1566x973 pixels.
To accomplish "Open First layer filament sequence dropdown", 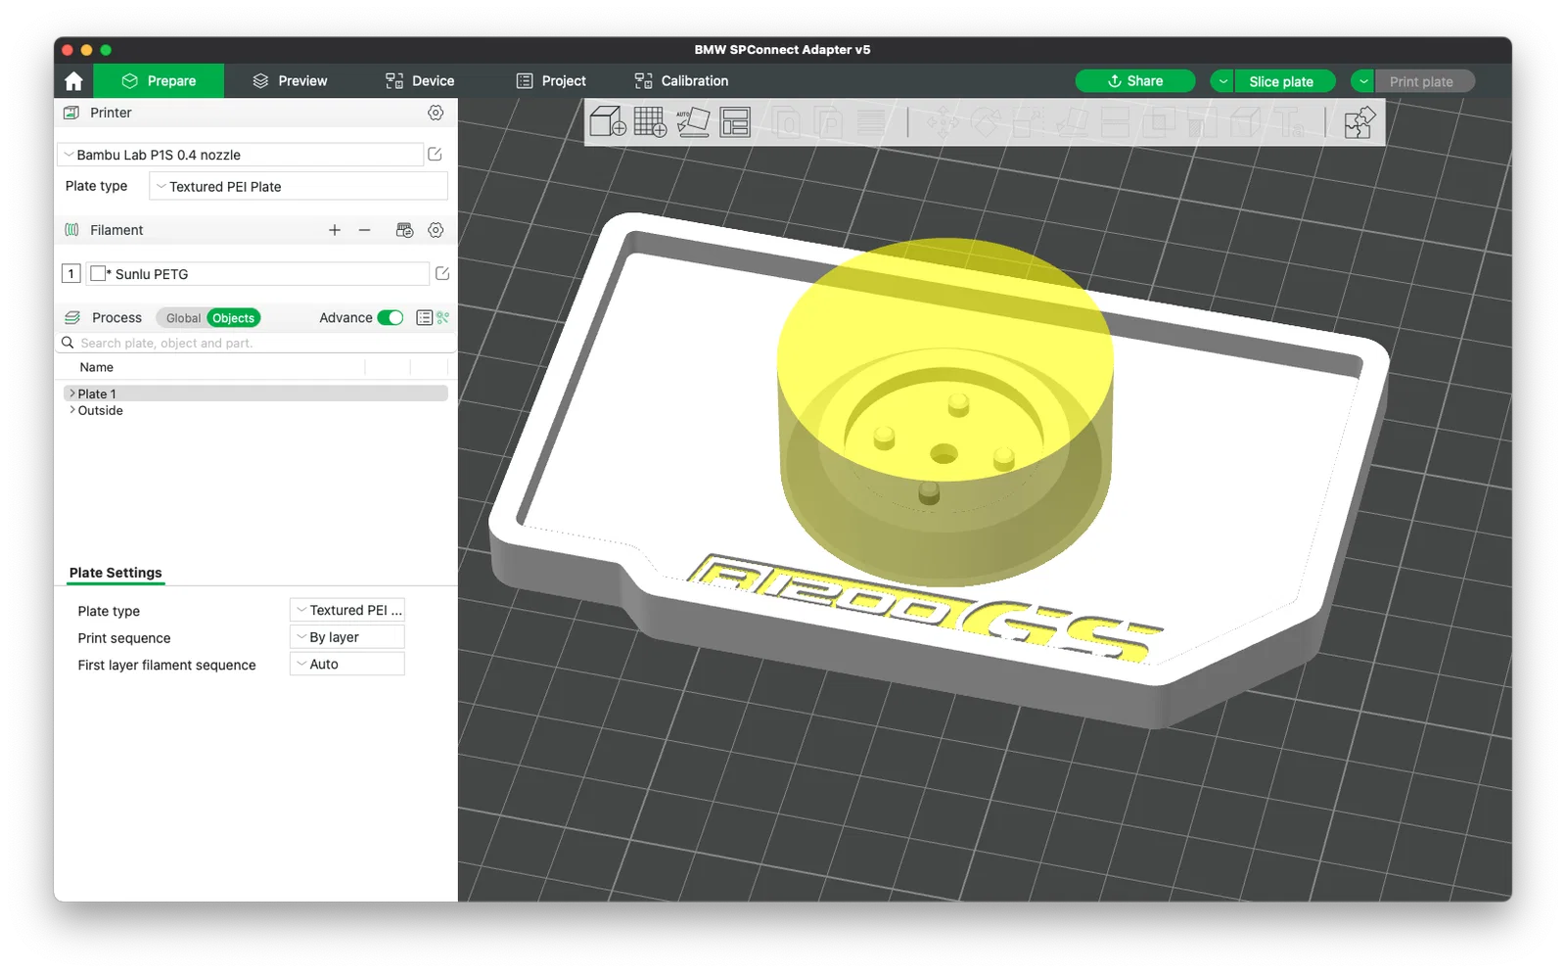I will [347, 664].
